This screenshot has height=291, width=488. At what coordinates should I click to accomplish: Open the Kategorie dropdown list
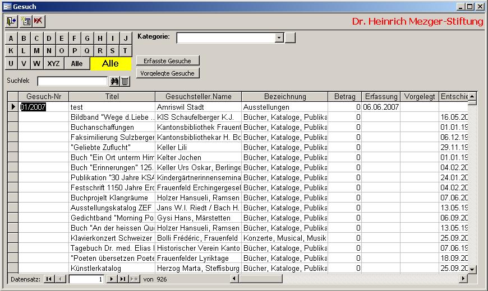pos(279,37)
